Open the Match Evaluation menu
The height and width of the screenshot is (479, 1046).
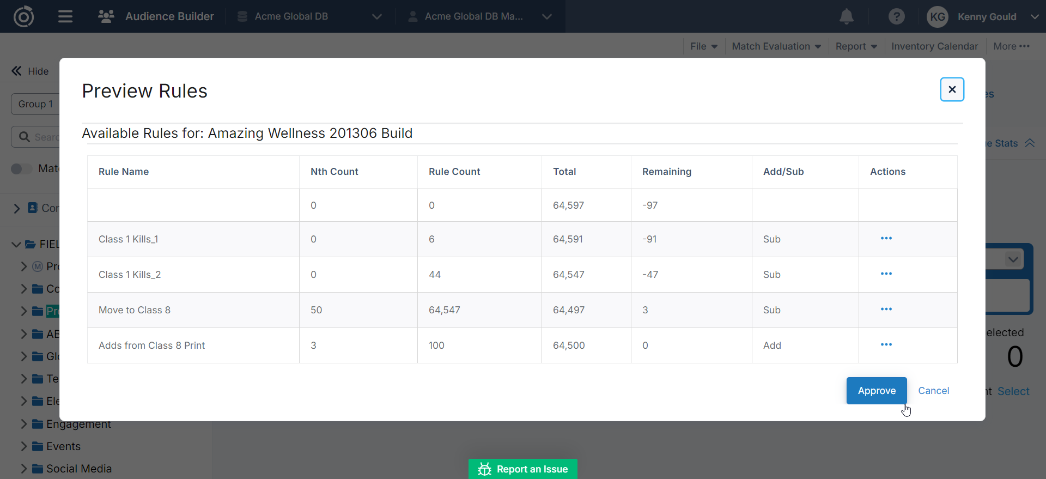[x=776, y=46]
